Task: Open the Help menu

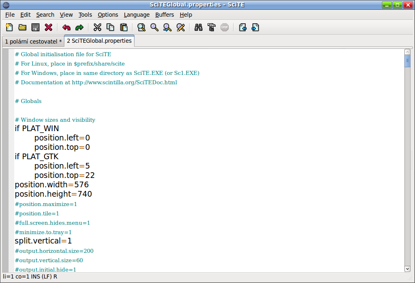Action: [186, 15]
